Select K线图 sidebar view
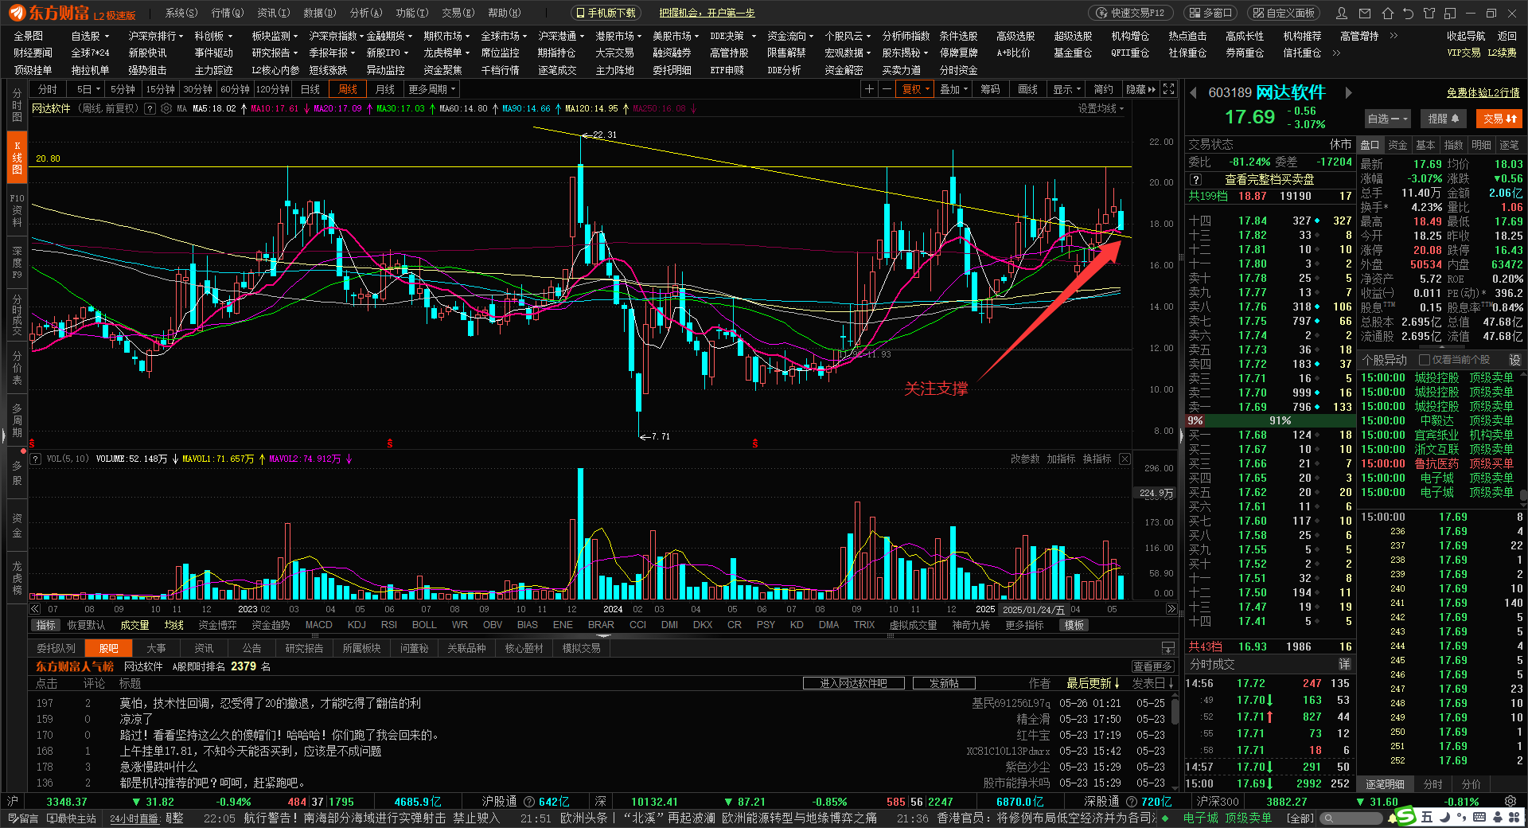Viewport: 1528px width, 828px height. [x=17, y=158]
